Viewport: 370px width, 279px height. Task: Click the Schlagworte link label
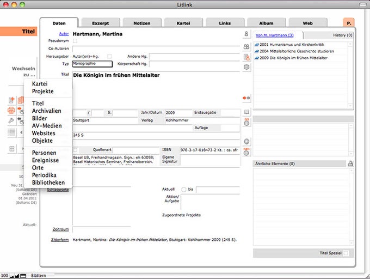(x=58, y=190)
